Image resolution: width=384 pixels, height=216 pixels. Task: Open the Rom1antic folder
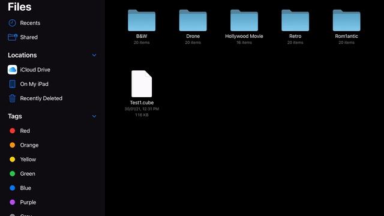point(346,20)
